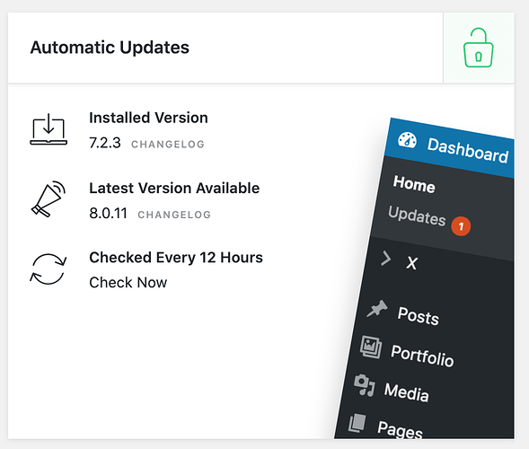
Task: Open Updates in the sidebar
Action: tap(417, 216)
